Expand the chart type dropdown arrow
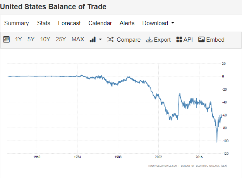Viewport: 242px width, 178px height. click(x=100, y=39)
